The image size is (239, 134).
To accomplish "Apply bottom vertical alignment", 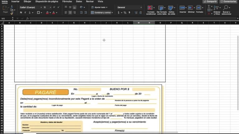I will point(74,7).
